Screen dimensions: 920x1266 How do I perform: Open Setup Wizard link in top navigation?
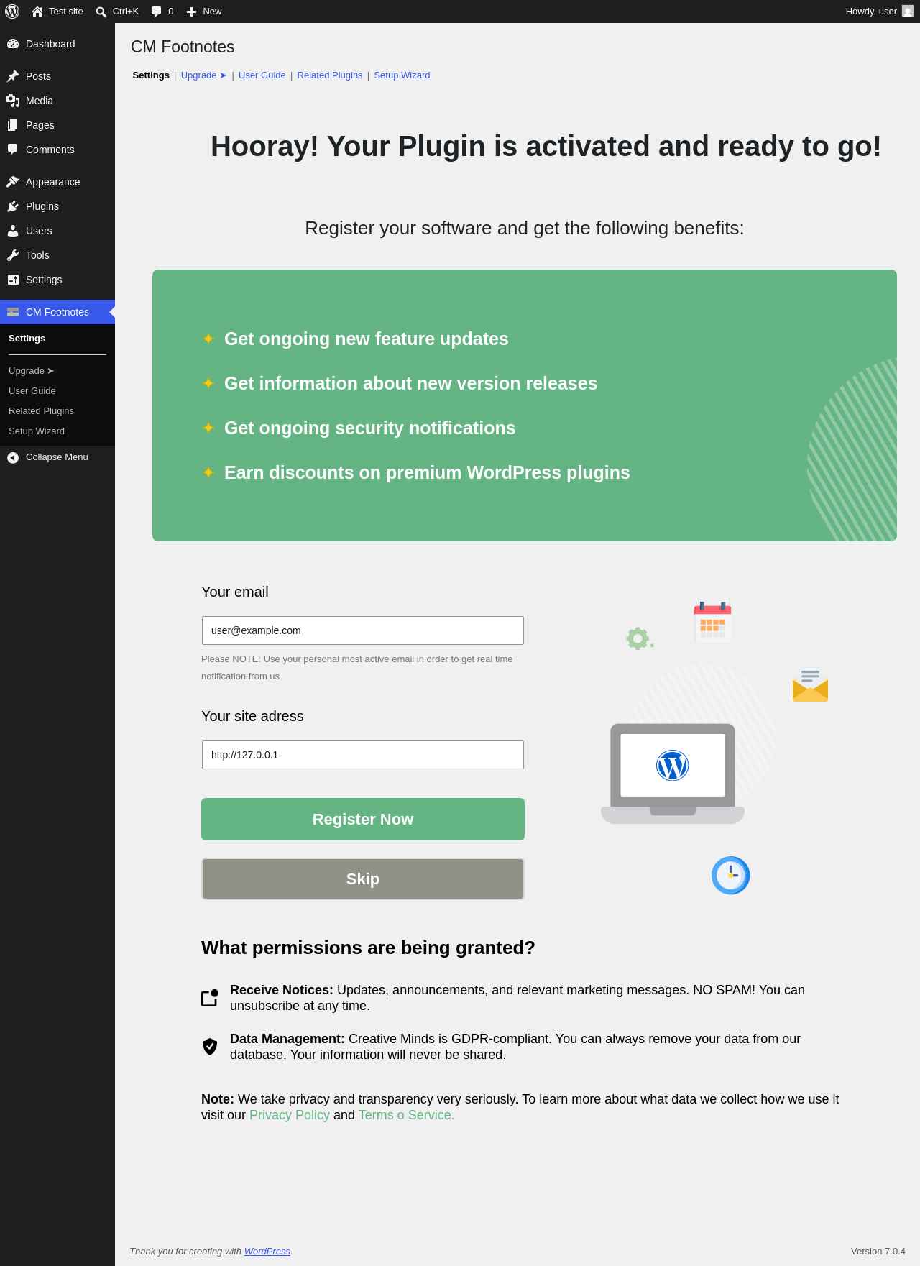coord(402,75)
